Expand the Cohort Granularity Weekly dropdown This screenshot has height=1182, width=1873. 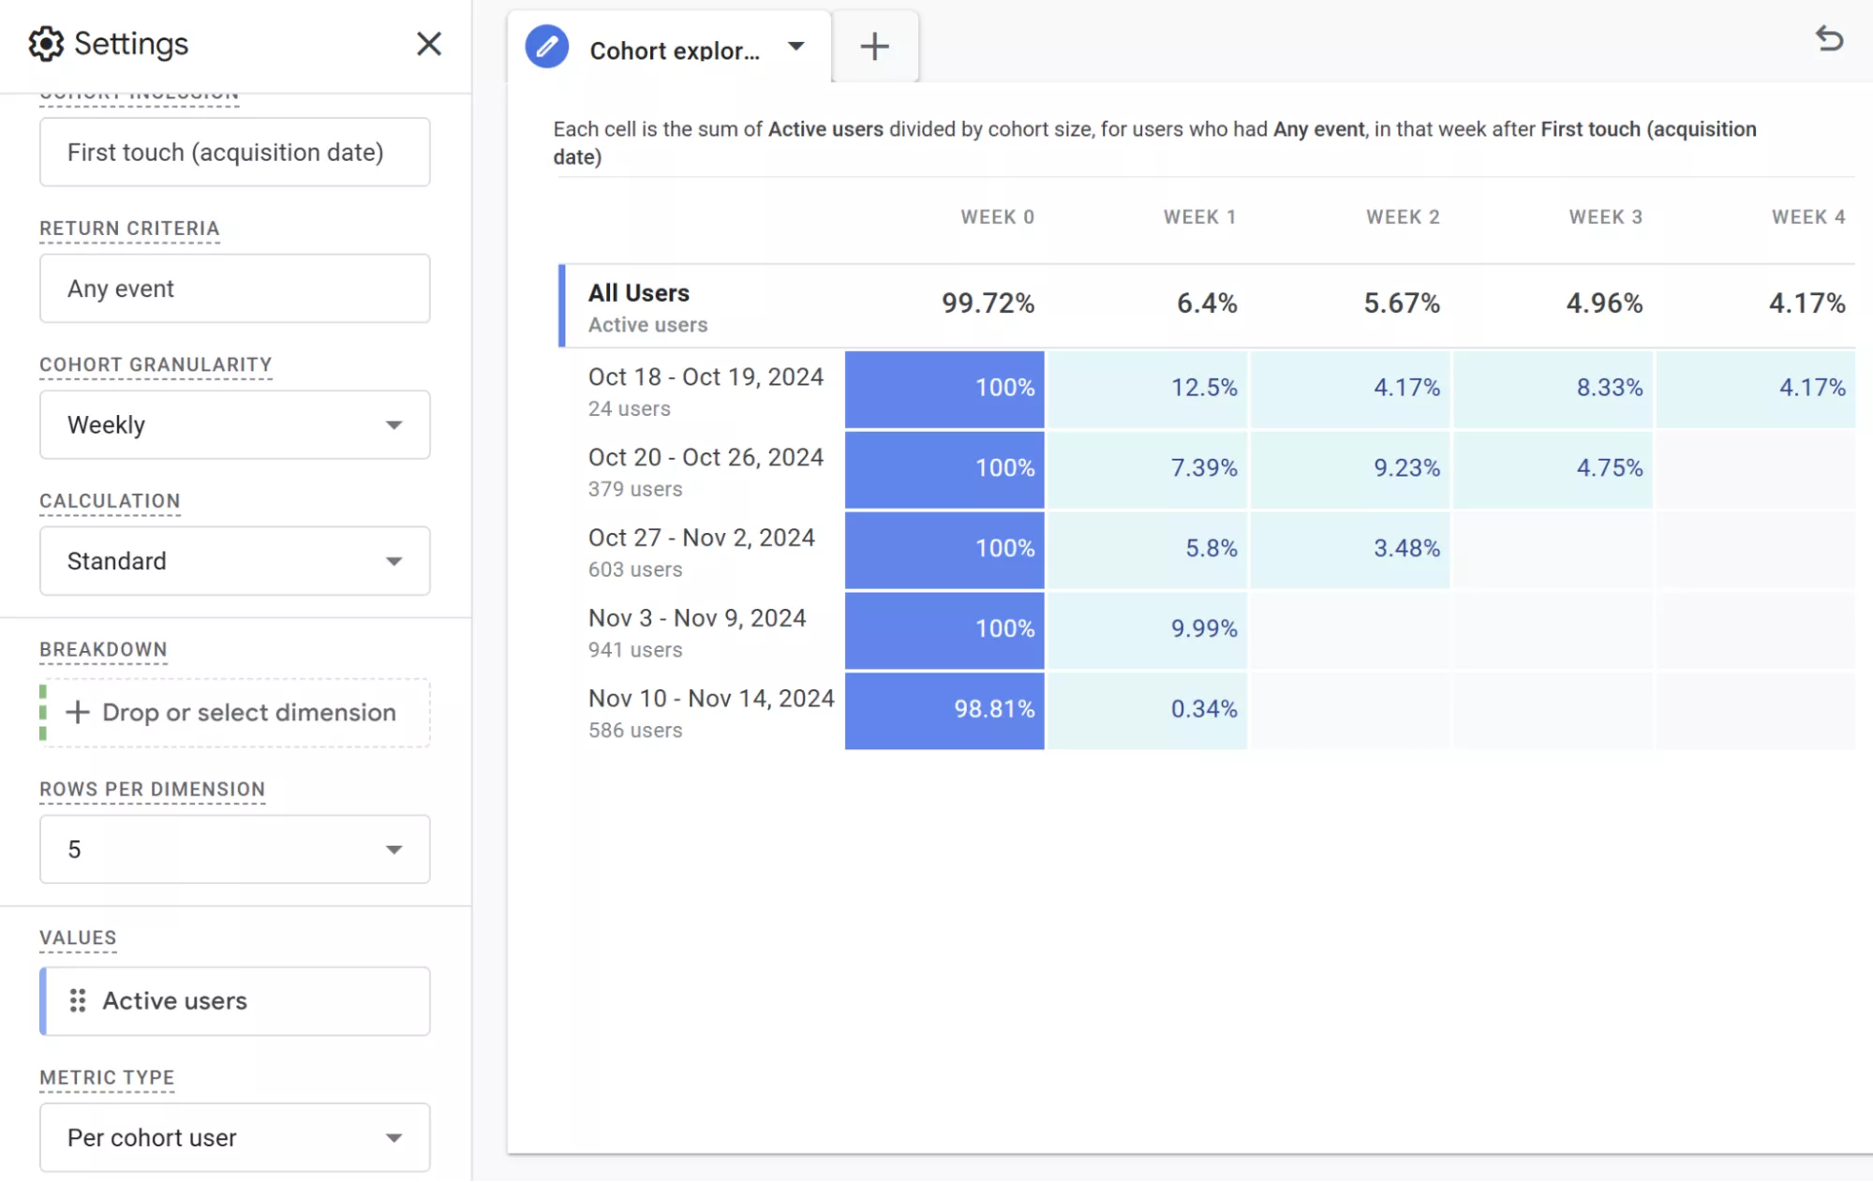pos(235,425)
